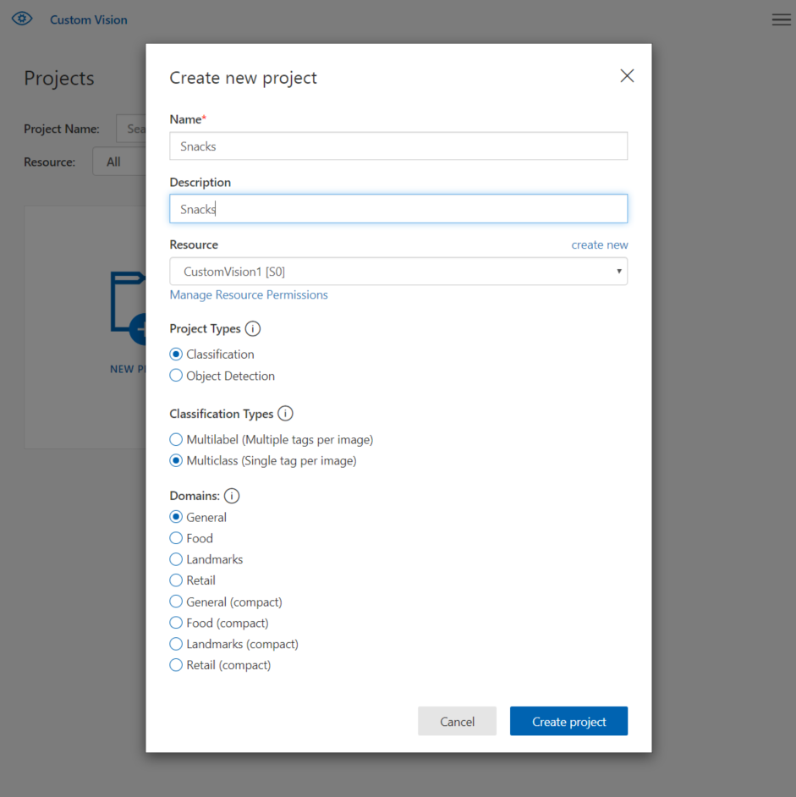Close the Create new project dialog

click(x=627, y=76)
